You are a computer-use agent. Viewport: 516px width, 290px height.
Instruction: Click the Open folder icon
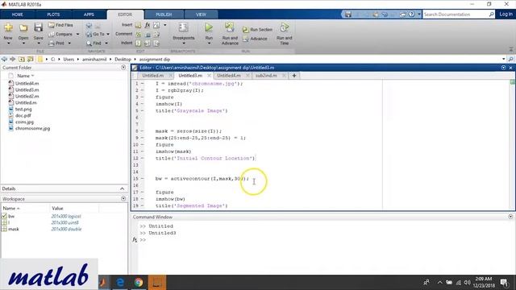[x=23, y=28]
